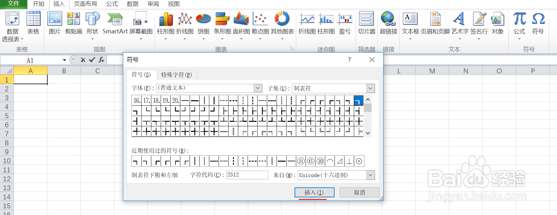The height and width of the screenshot is (215, 557).
Task: Click cell A1 in the worksheet
Action: point(31,79)
